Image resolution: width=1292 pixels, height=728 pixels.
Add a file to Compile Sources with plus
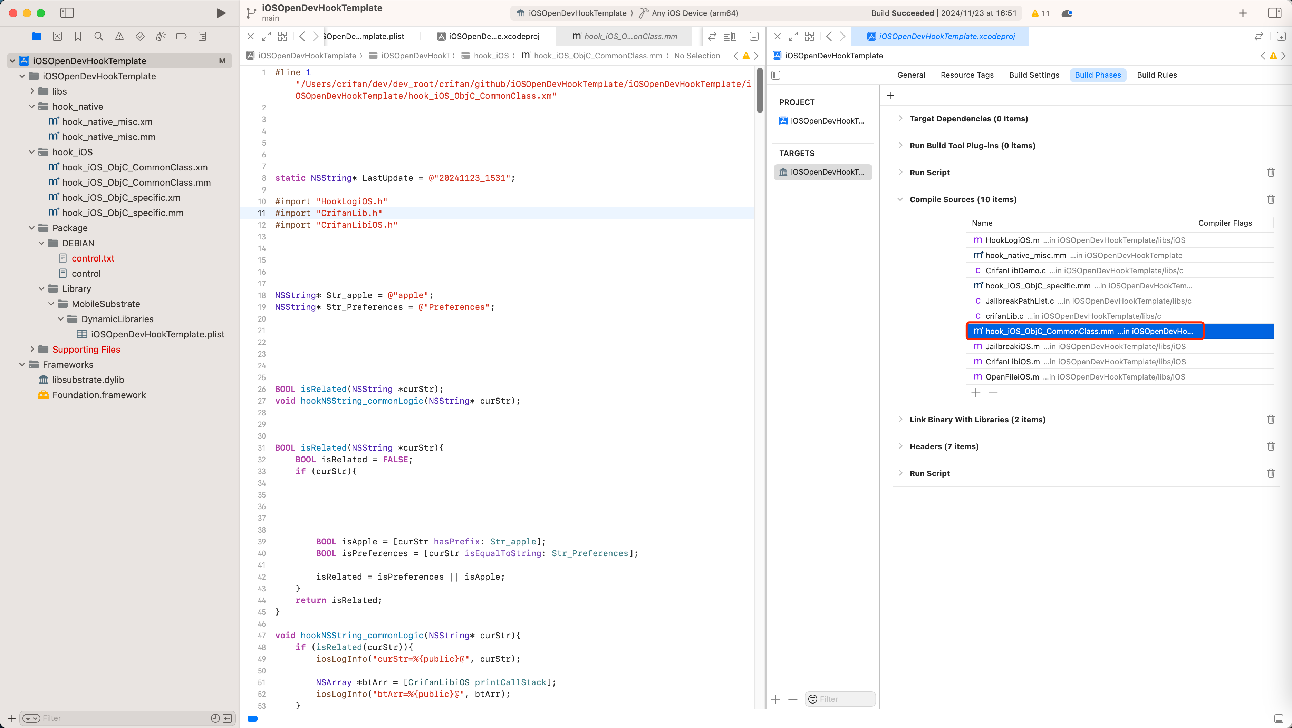tap(975, 393)
